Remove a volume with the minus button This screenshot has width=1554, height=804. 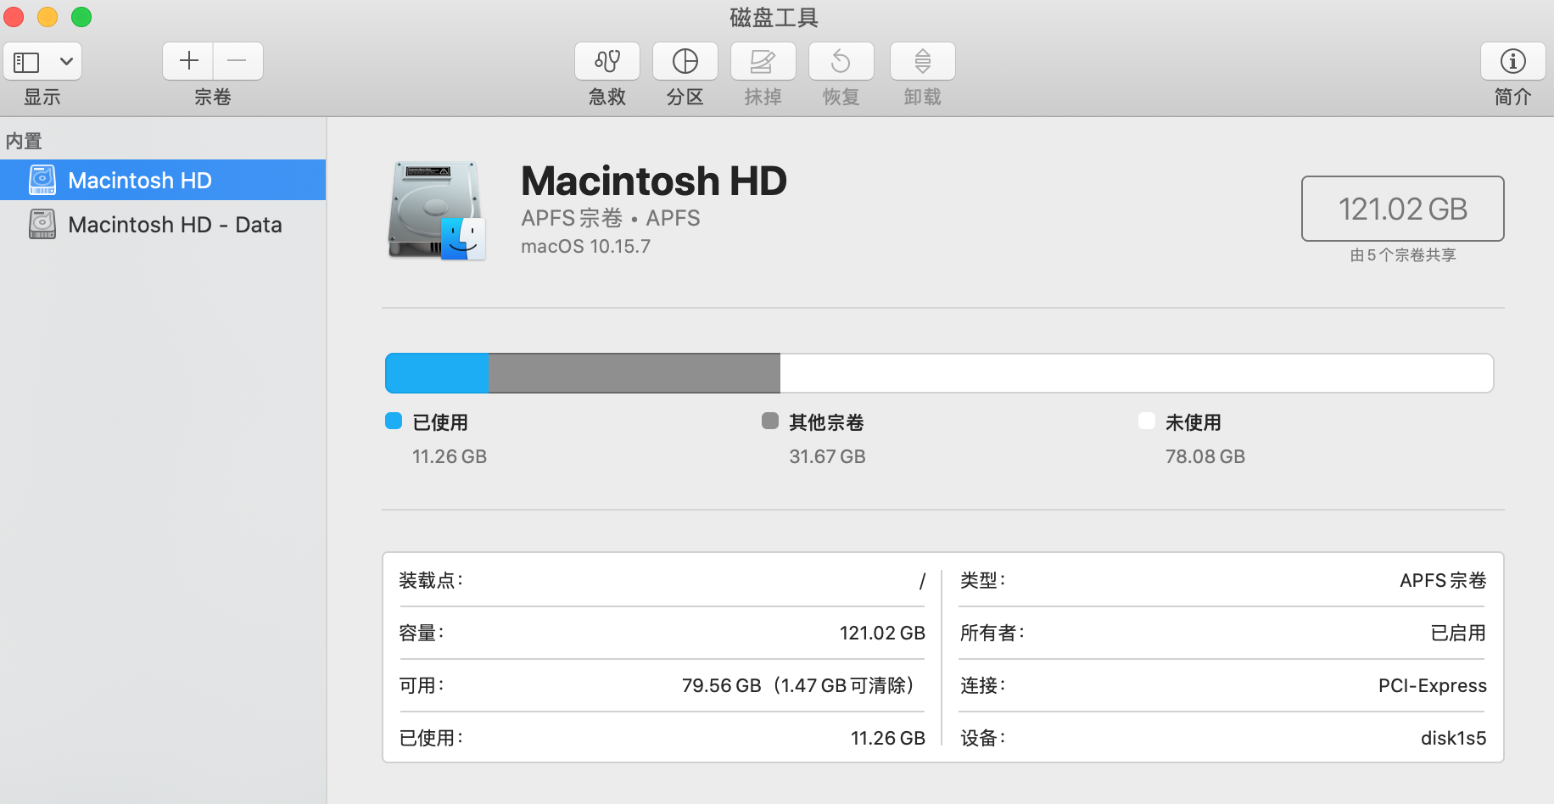(x=237, y=60)
